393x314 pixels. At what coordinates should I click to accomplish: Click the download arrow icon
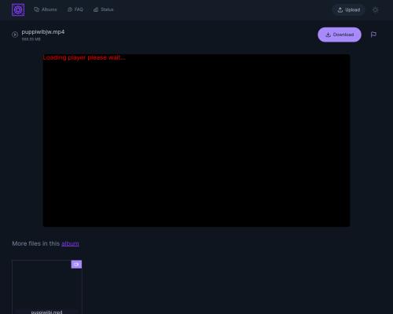[x=328, y=35]
